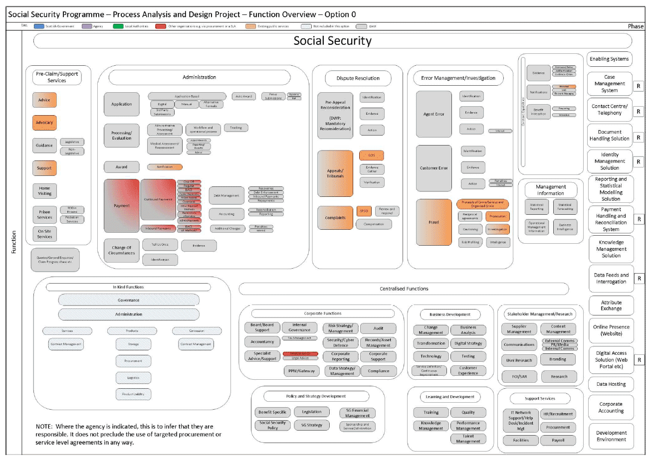Click the Payroll box
The image size is (652, 461).
(558, 441)
